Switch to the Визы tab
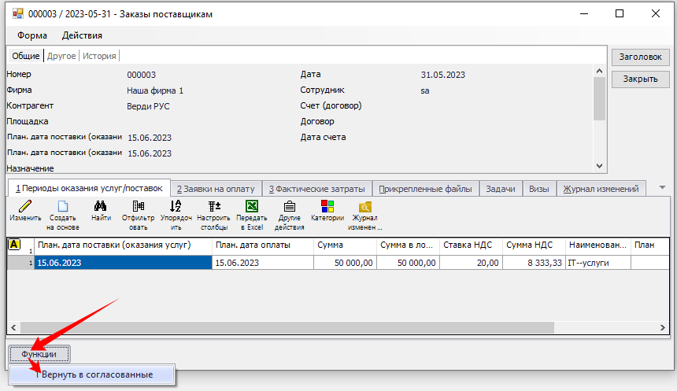Image resolution: width=677 pixels, height=391 pixels. coord(539,189)
